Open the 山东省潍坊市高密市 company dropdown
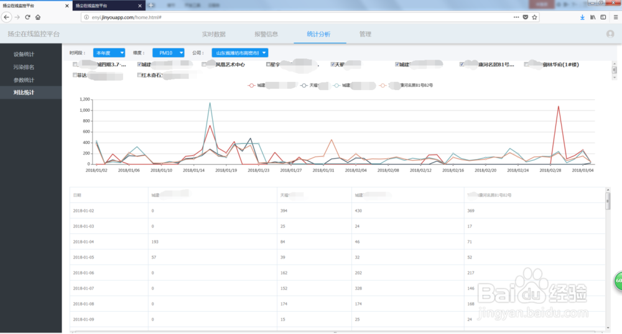The height and width of the screenshot is (334, 622). pyautogui.click(x=240, y=53)
